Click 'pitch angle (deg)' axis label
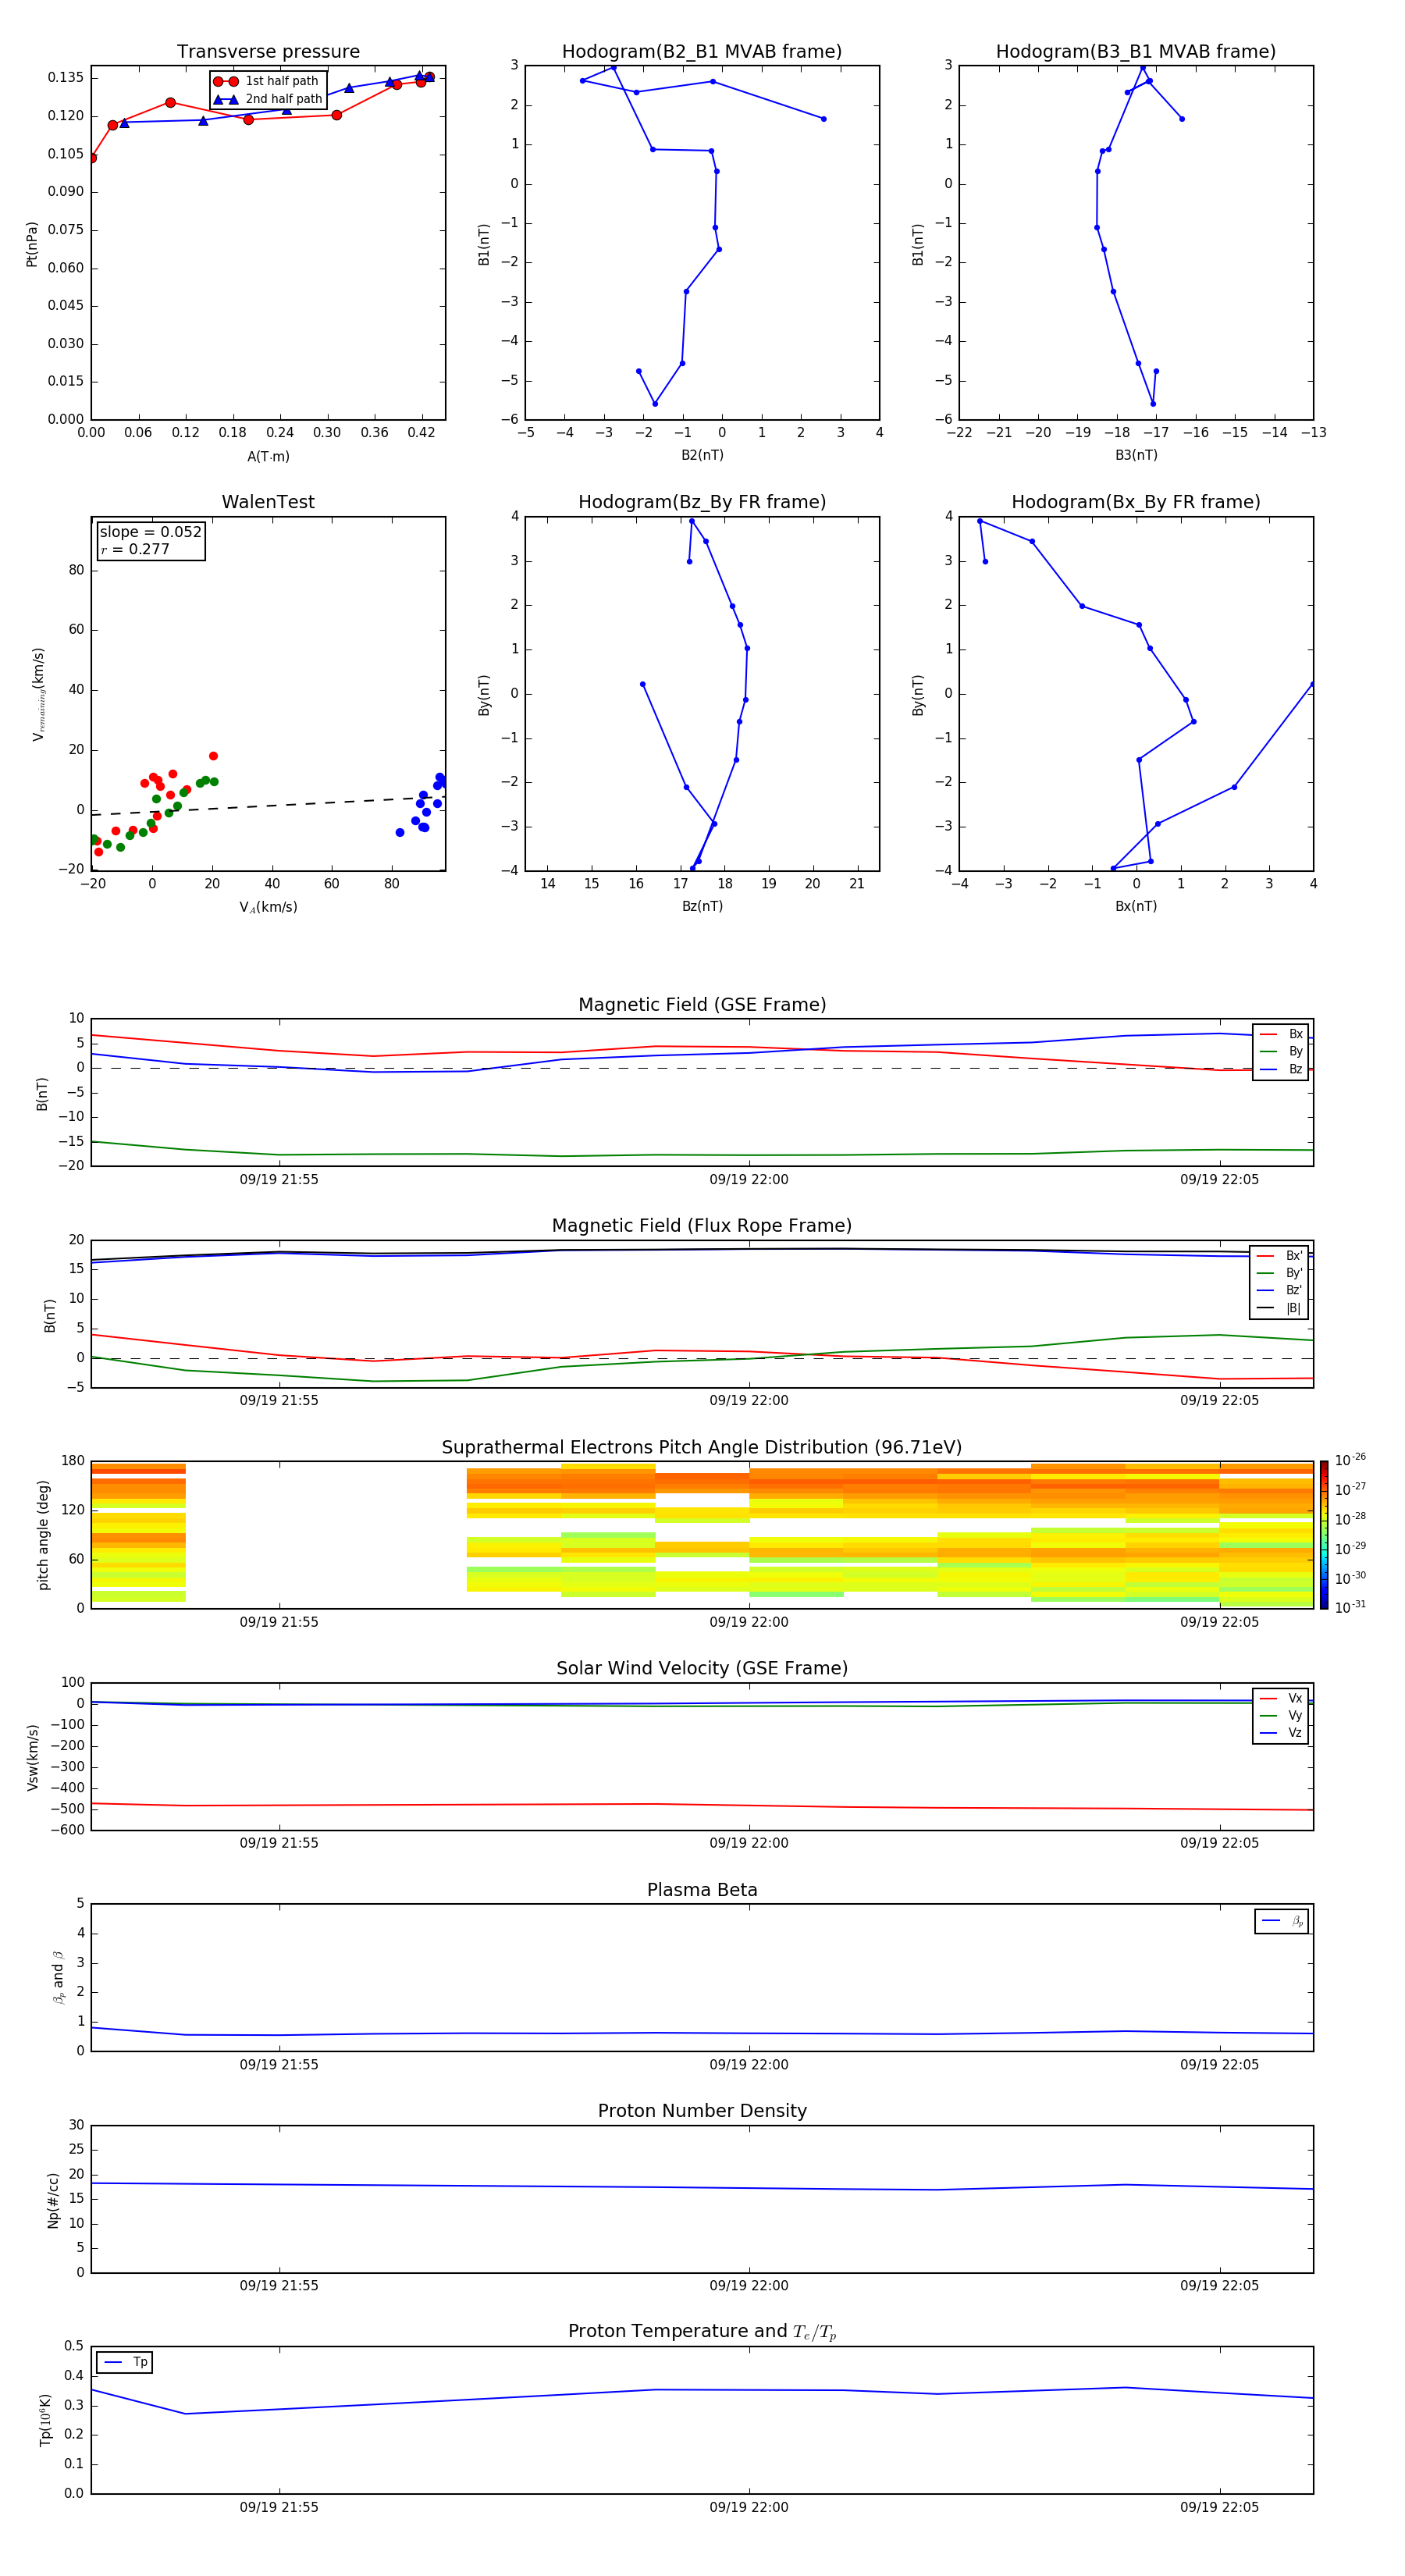Screen dimensions: 1405x2576 pyautogui.click(x=44, y=1535)
